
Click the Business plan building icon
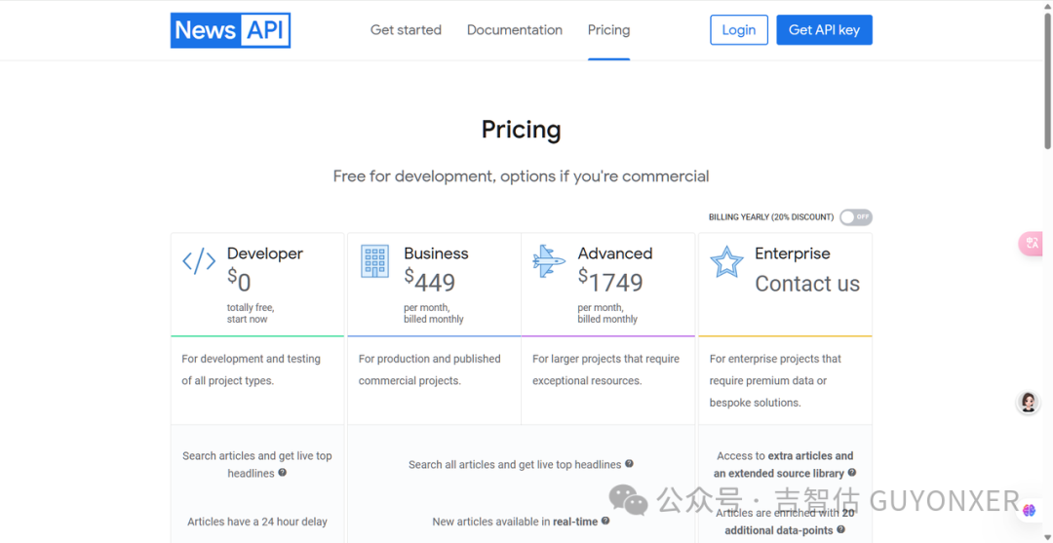point(374,260)
